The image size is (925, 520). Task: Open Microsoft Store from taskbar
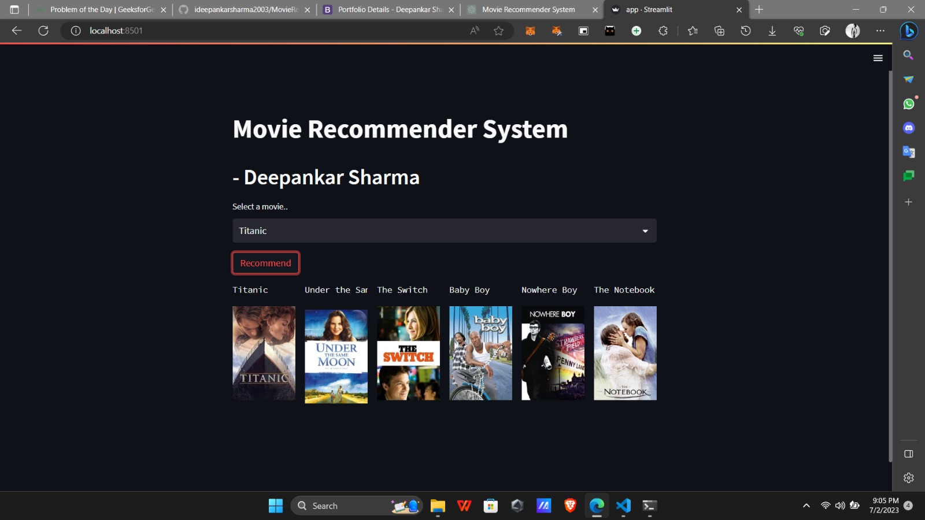point(491,506)
